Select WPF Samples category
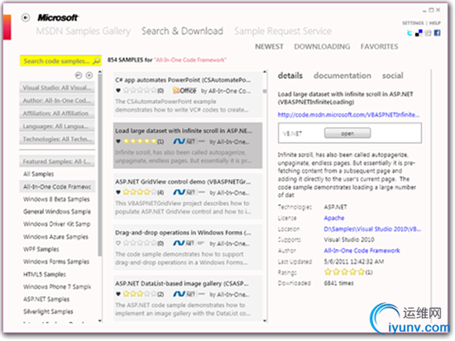455x341 pixels. coord(41,249)
